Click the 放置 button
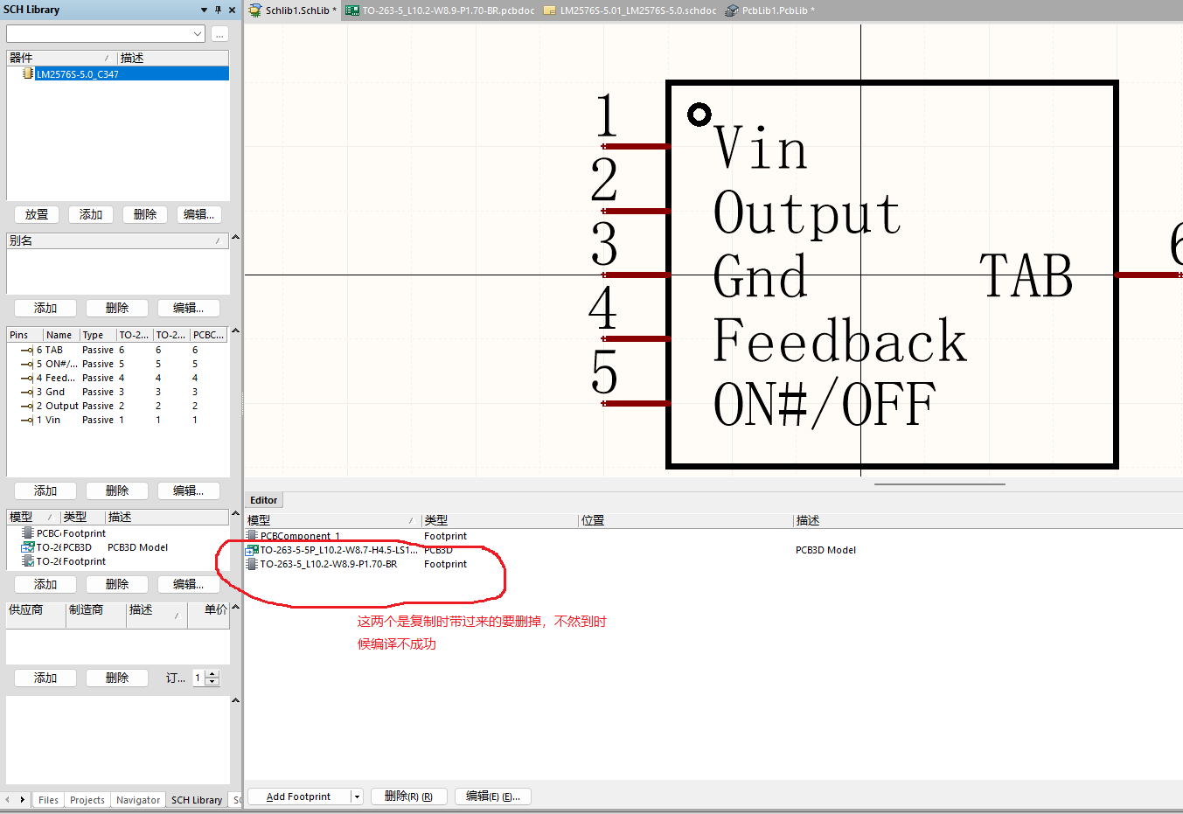Image resolution: width=1183 pixels, height=814 pixels. (x=37, y=214)
